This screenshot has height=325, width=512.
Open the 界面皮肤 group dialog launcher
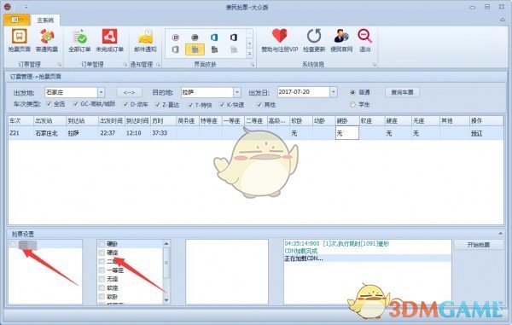pos(253,65)
